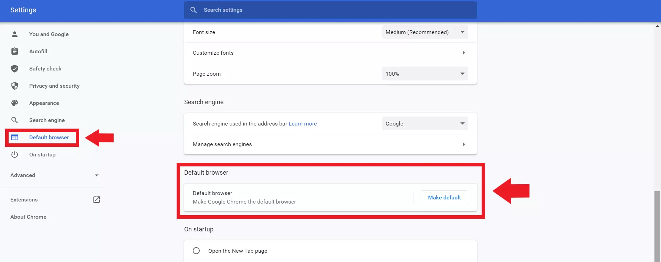Click the Font size label
This screenshot has height=262, width=661.
pos(204,32)
